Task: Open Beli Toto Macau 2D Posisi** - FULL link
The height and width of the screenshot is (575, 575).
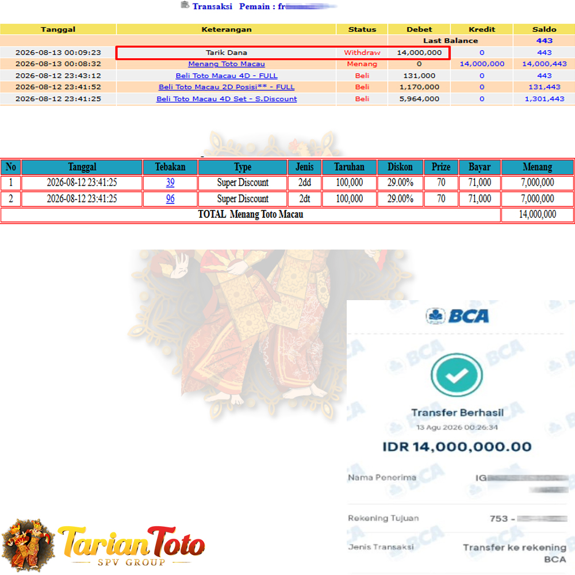Action: 226,87
